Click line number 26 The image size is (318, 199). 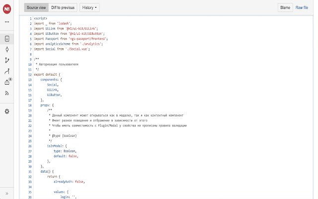click(x=30, y=146)
